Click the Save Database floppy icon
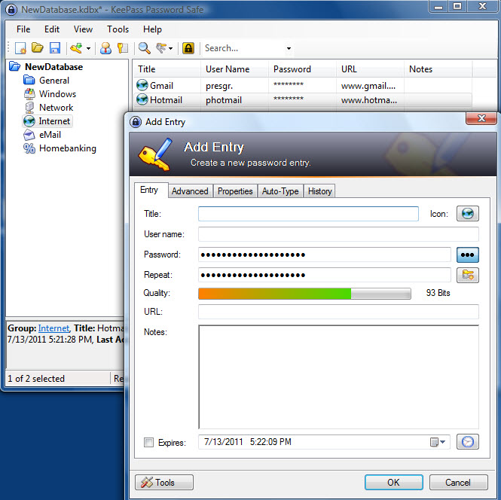501x500 pixels. click(x=54, y=48)
